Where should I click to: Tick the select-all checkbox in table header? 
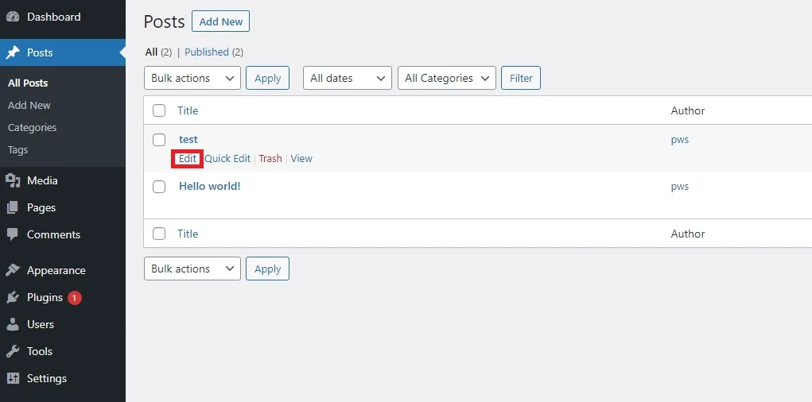coord(159,110)
